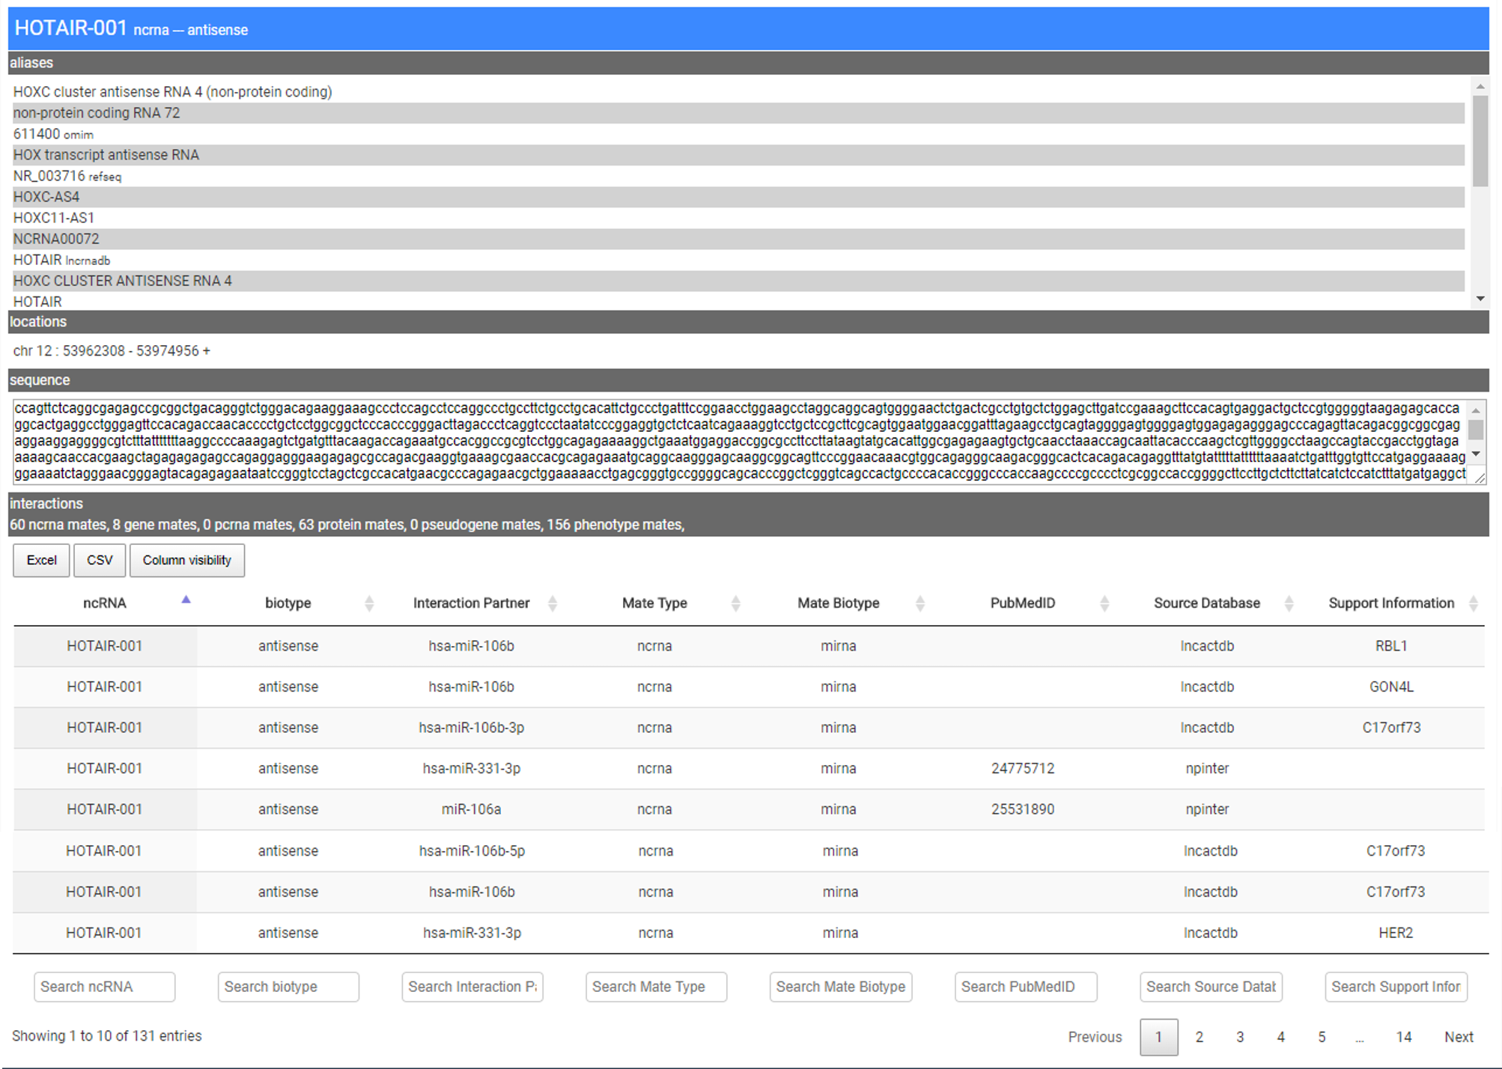Click aliases list scroll-down arrow
Viewport: 1502px width, 1069px height.
click(x=1480, y=299)
